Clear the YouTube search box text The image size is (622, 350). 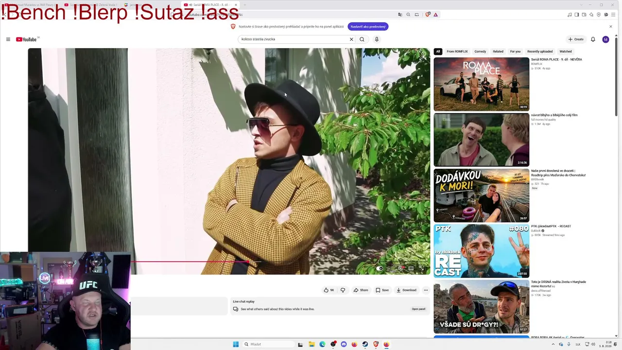(351, 39)
